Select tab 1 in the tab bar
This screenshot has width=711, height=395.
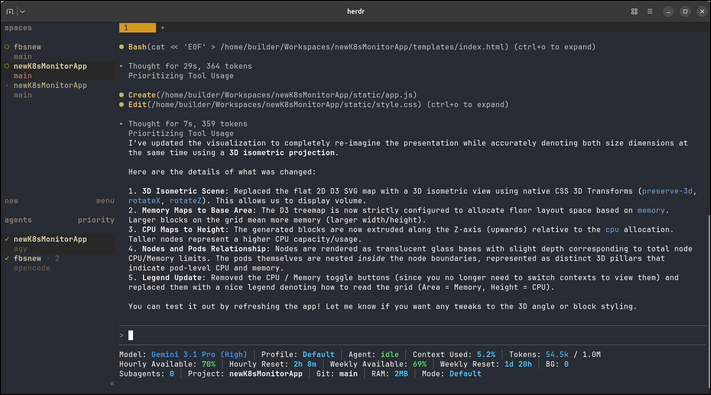point(138,28)
